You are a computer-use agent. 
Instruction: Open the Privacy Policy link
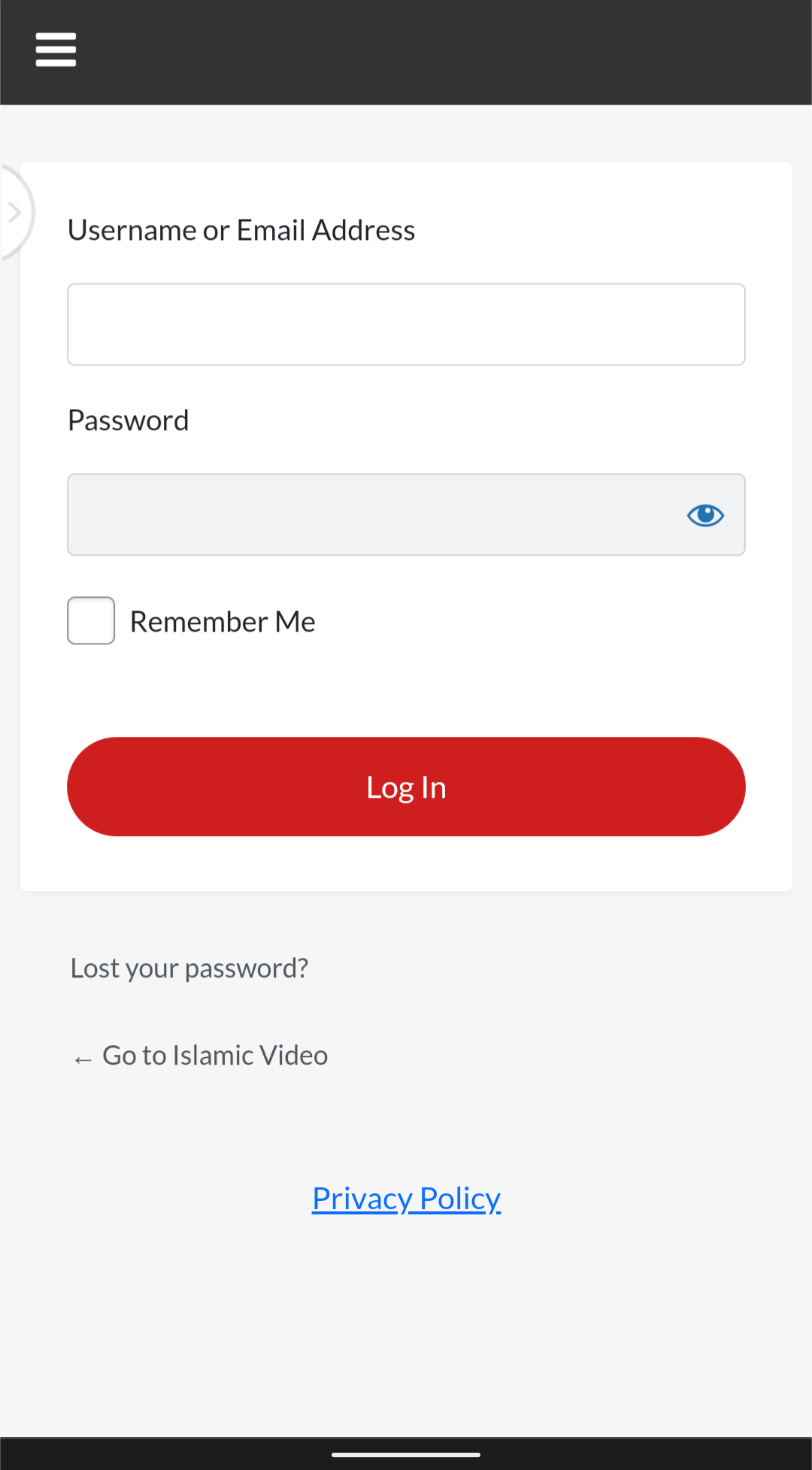[406, 1199]
